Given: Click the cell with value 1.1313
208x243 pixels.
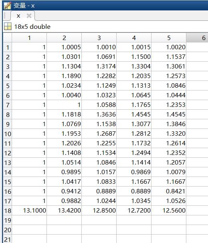Looking at the screenshot, I should coord(134,86).
